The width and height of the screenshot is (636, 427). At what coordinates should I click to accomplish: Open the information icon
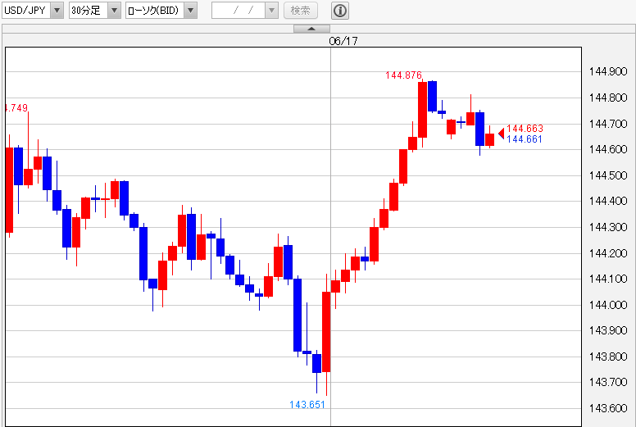pyautogui.click(x=340, y=11)
